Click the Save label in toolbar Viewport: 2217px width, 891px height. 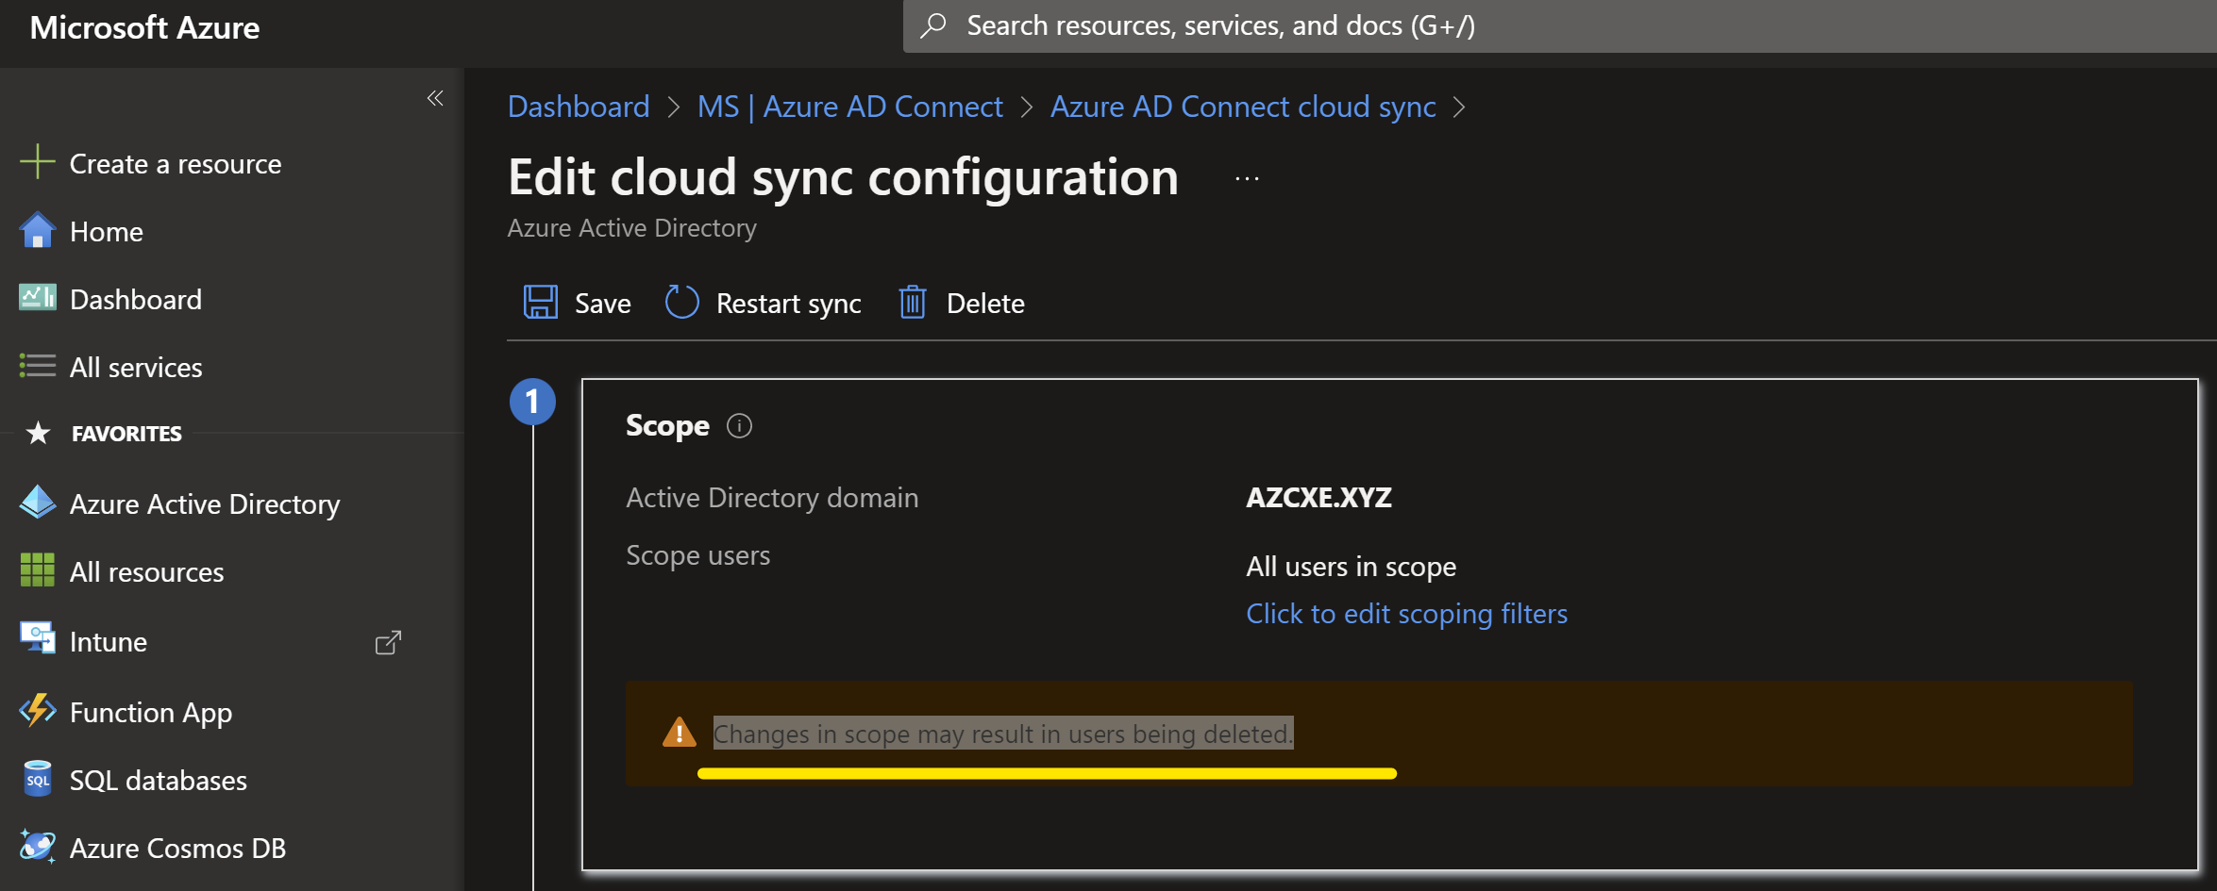[603, 304]
